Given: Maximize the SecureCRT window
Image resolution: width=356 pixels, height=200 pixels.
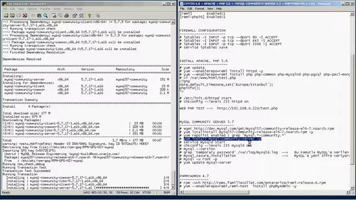Looking at the screenshot, I should [168, 4].
